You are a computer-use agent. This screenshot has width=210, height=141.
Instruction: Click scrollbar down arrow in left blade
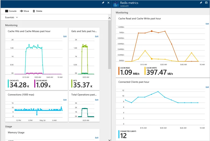click(109, 140)
